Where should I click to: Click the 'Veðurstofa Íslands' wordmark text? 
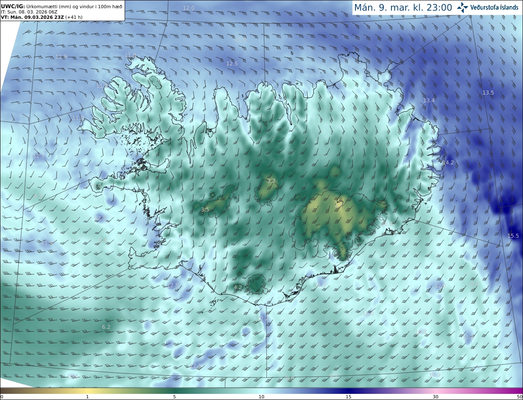pyautogui.click(x=494, y=7)
